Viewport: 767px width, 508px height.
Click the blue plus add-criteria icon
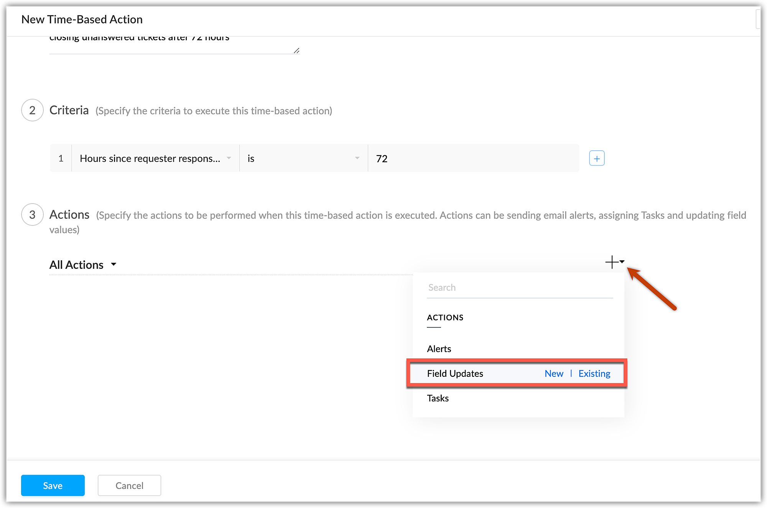point(597,158)
